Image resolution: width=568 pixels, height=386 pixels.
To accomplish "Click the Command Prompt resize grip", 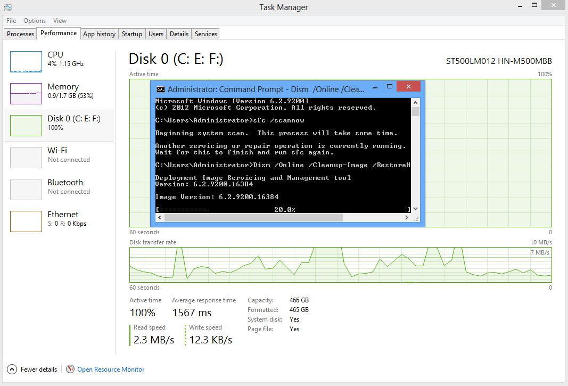I will [x=416, y=218].
